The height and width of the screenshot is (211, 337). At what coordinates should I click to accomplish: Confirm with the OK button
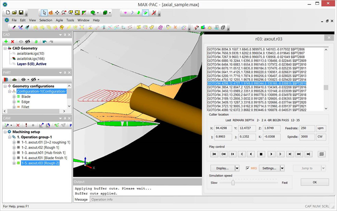(315, 182)
